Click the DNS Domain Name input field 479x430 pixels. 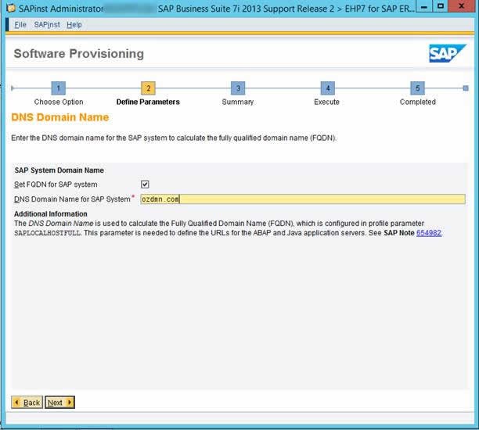pyautogui.click(x=303, y=199)
